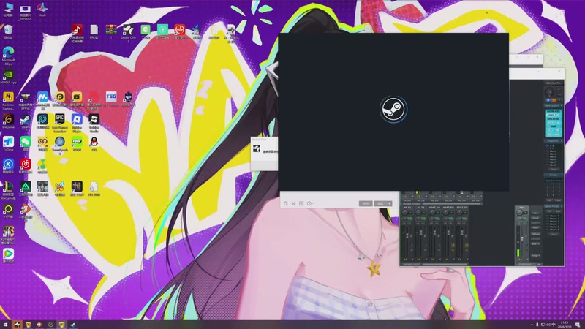Open the Roblox Studio desktop icon
The width and height of the screenshot is (585, 329).
coord(94,120)
